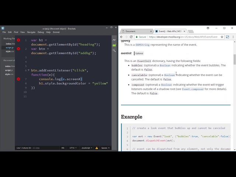Viewport: 236px width, 177px height.
Task: Click the Secure padlock in address bar
Action: coord(137,37)
